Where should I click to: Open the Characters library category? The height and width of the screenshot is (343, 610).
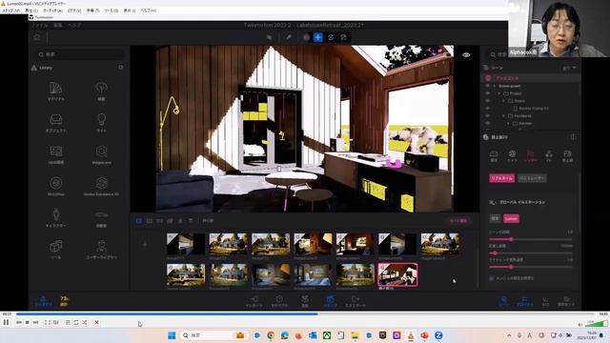click(56, 218)
